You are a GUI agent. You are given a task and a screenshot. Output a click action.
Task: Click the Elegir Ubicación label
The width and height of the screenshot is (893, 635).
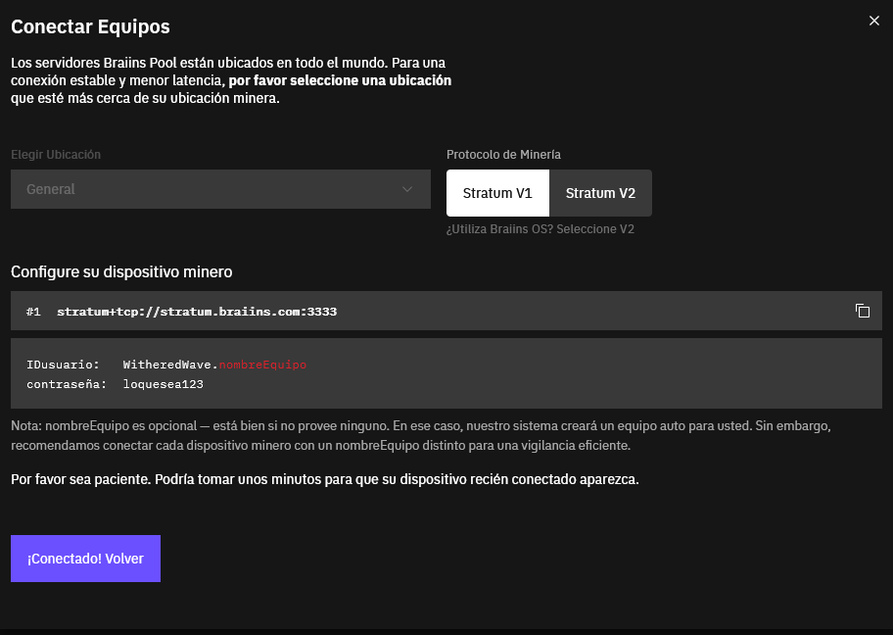click(x=56, y=155)
